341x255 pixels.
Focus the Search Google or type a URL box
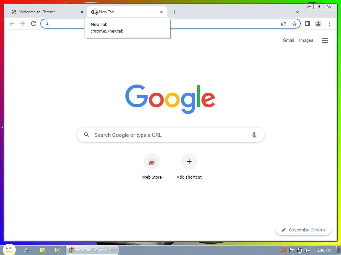point(171,135)
